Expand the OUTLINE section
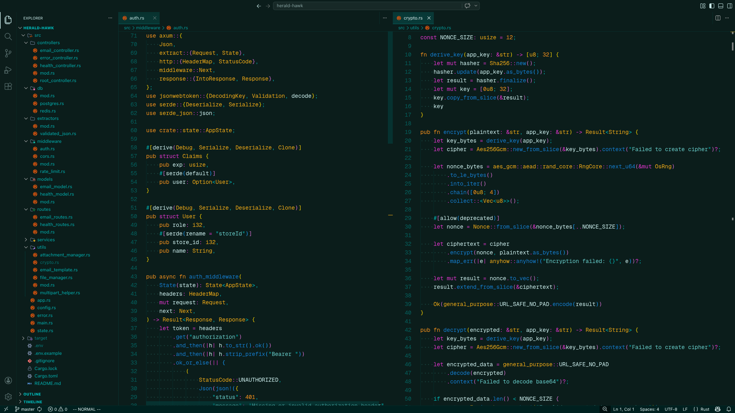 pyautogui.click(x=32, y=394)
